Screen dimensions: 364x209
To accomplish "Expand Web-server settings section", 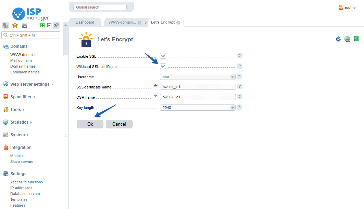I will 30,84.
